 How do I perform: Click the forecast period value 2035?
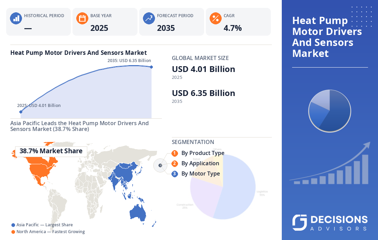(x=166, y=28)
